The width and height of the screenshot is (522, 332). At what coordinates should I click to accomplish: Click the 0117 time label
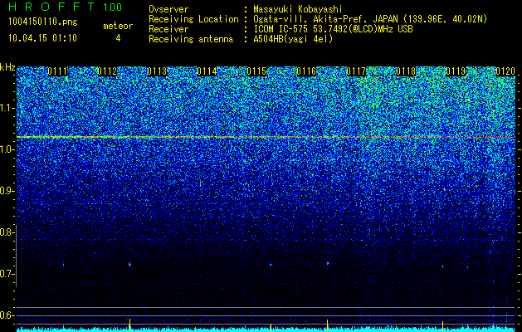[356, 71]
